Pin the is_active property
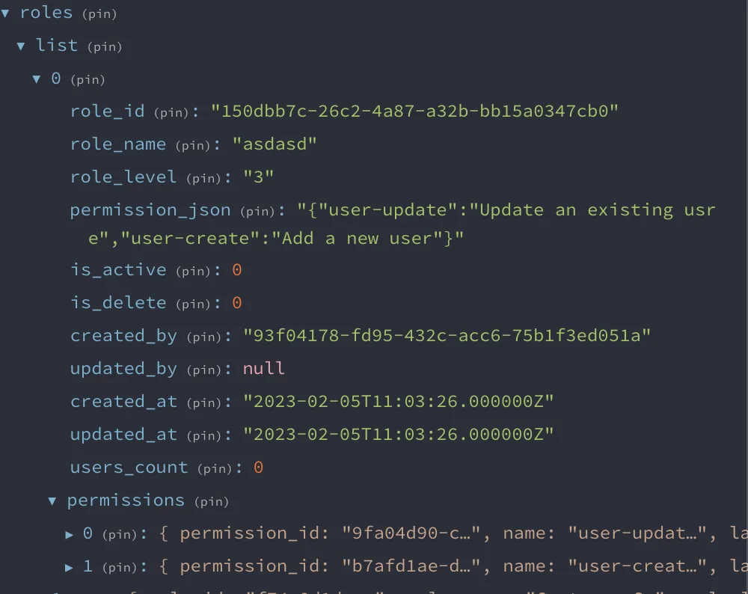The image size is (748, 594). pos(194,272)
